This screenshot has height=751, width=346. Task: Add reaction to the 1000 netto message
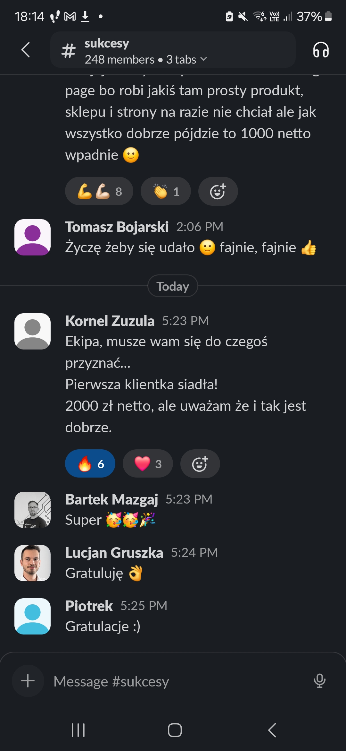pos(218,192)
